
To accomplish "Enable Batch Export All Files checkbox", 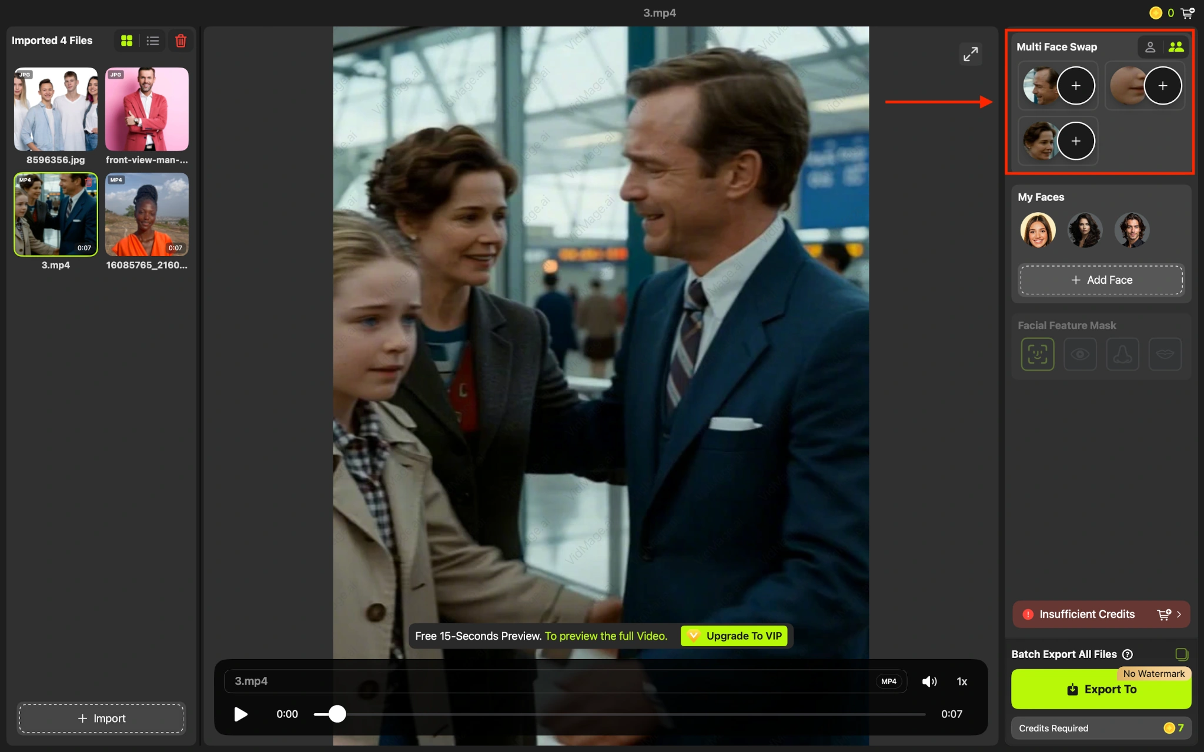I will click(1182, 654).
